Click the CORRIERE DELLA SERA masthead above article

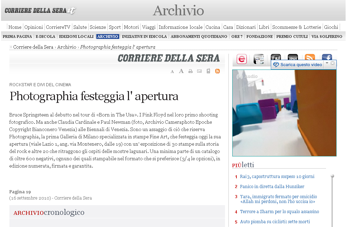(169, 58)
